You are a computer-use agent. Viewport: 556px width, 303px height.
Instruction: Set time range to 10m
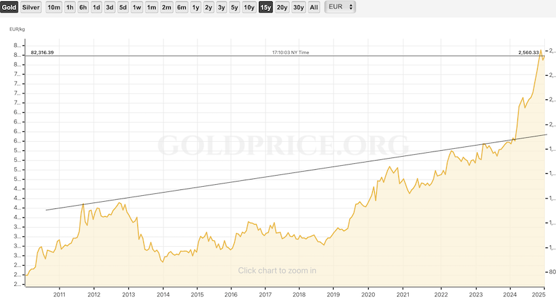(x=54, y=7)
